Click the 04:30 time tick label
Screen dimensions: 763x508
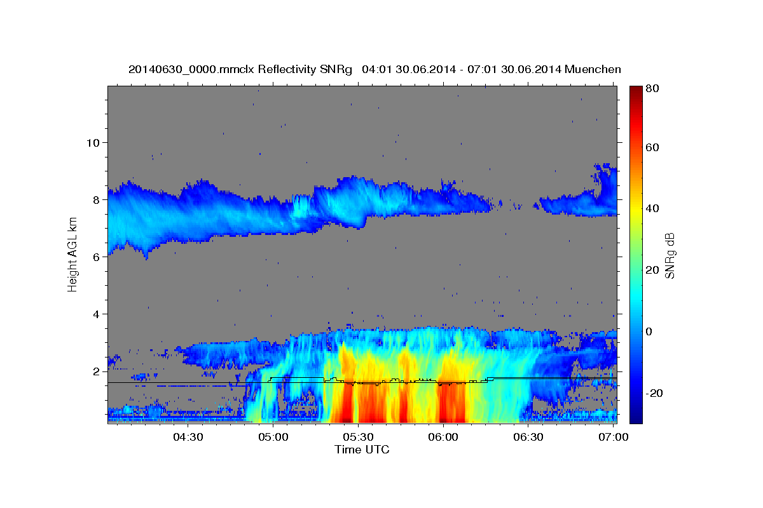[188, 437]
